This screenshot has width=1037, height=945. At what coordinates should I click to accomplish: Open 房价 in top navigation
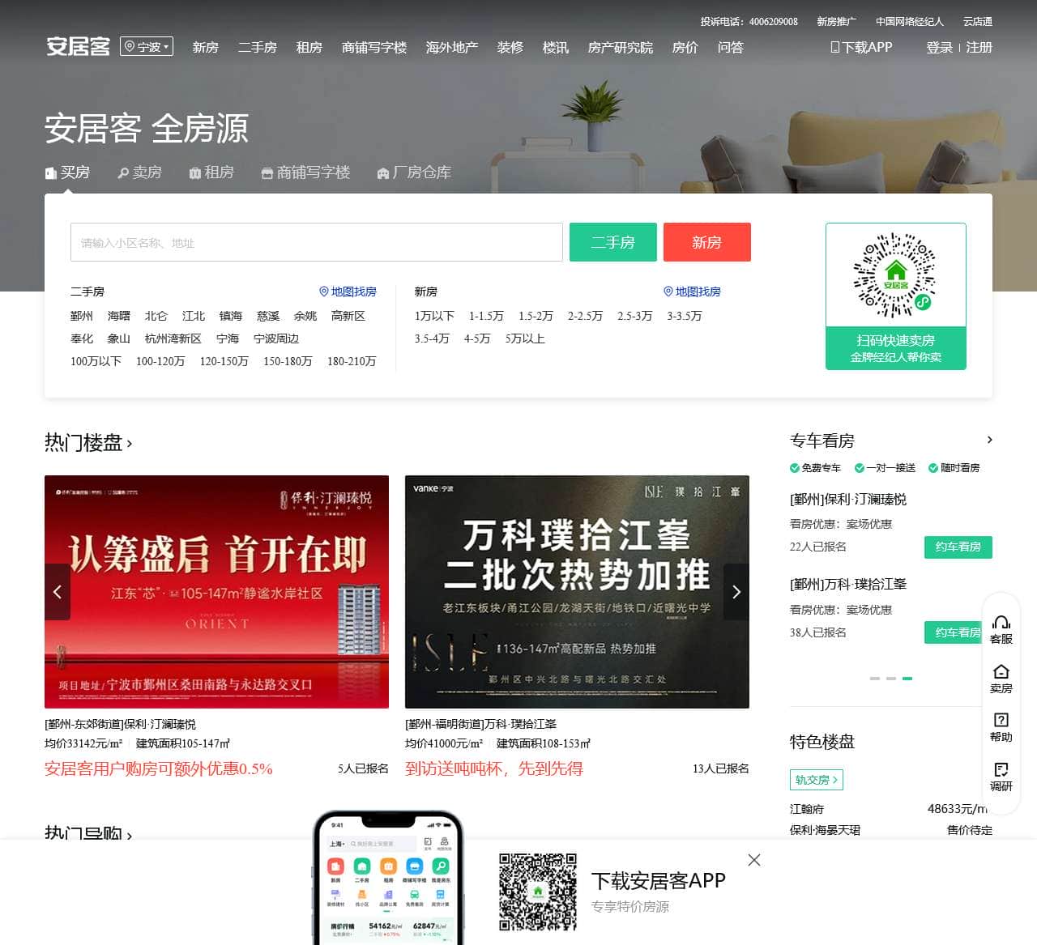pyautogui.click(x=685, y=48)
